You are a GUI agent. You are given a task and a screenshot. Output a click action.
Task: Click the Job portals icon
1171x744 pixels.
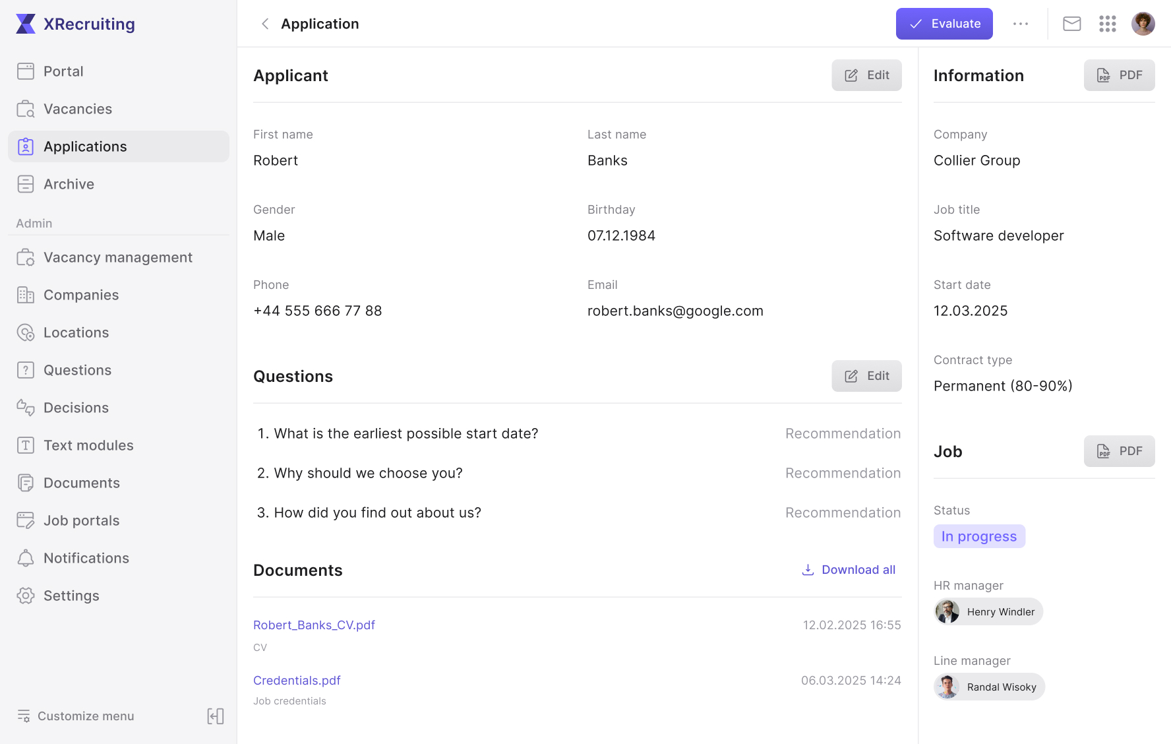point(26,520)
